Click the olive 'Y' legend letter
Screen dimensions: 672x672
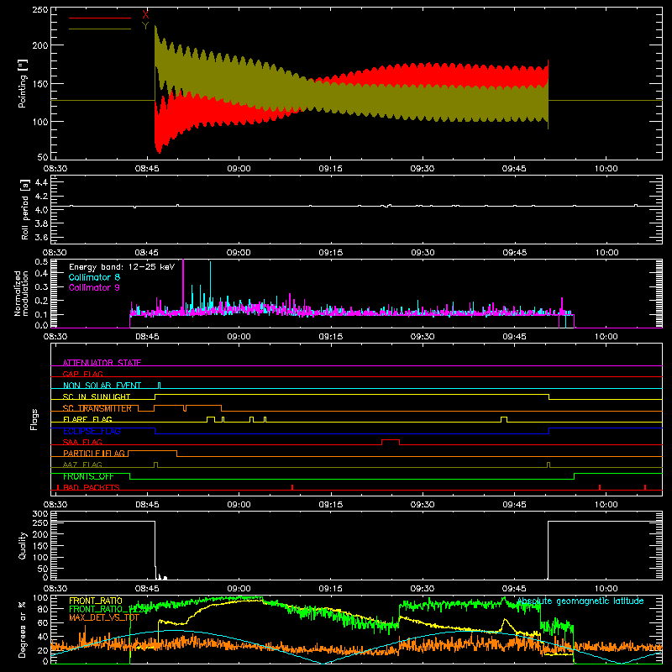[x=145, y=26]
